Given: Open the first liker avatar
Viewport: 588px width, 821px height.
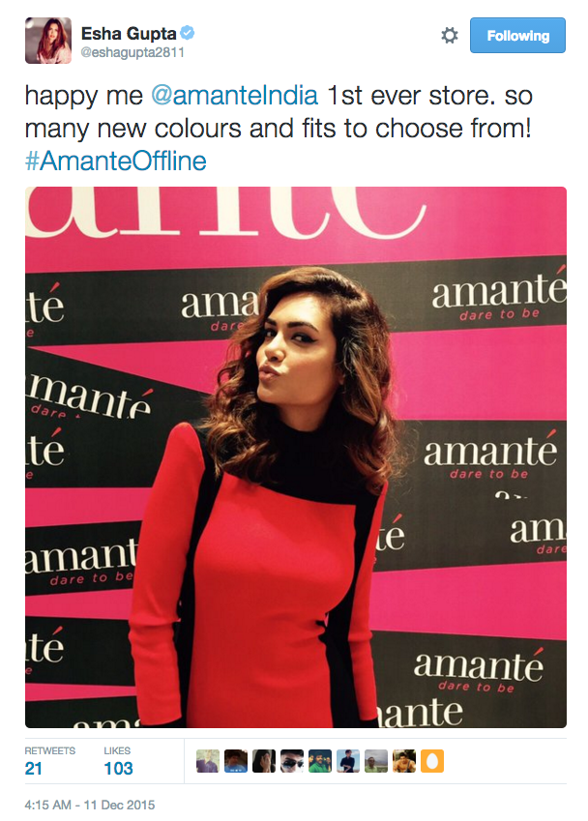Looking at the screenshot, I should pos(208,761).
